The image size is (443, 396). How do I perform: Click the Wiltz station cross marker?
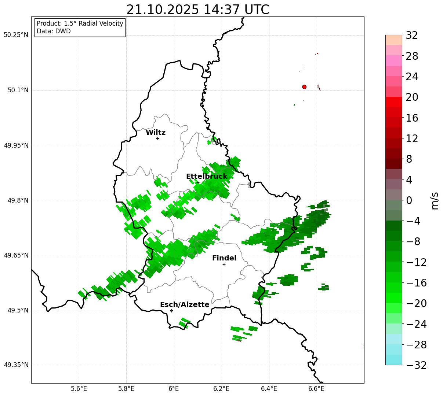pos(157,138)
